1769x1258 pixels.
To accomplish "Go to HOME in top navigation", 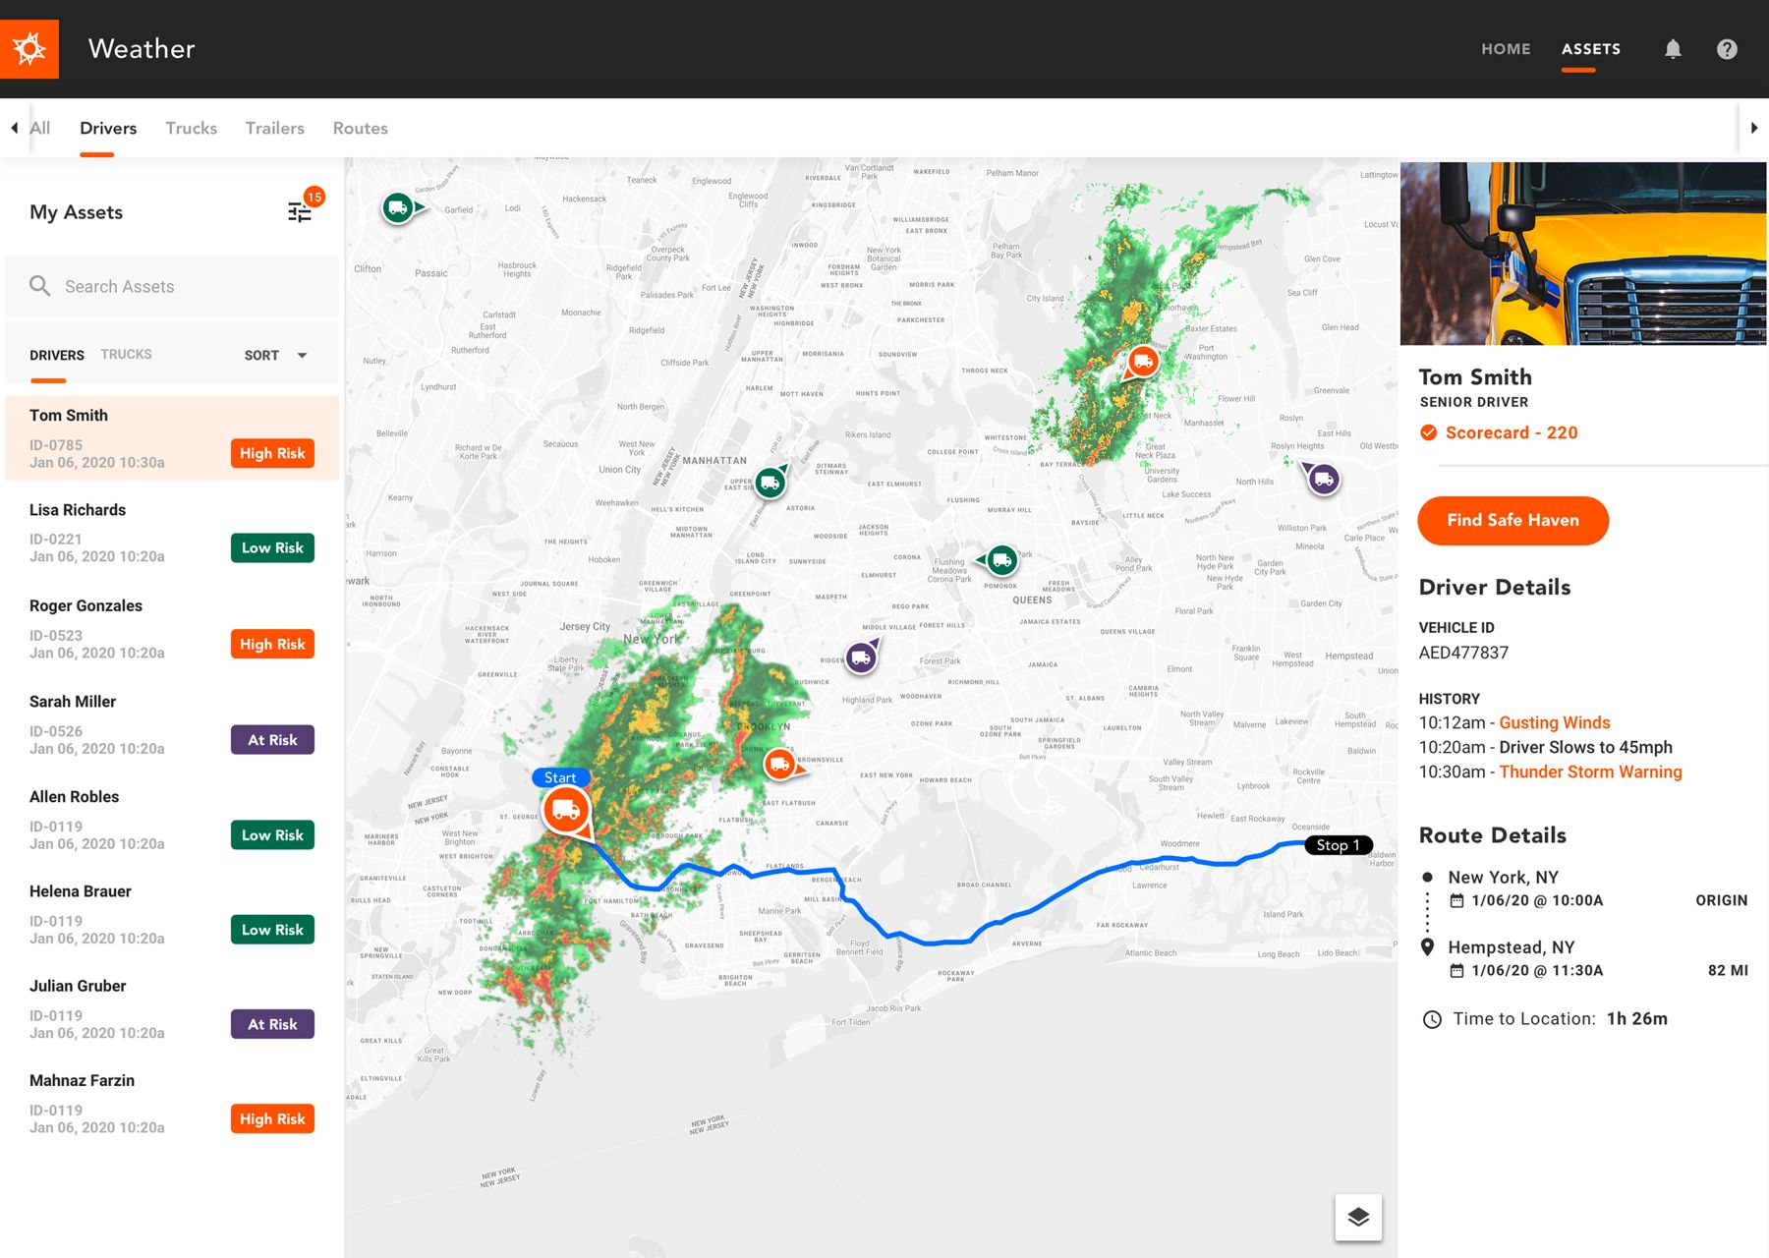I will (x=1506, y=49).
